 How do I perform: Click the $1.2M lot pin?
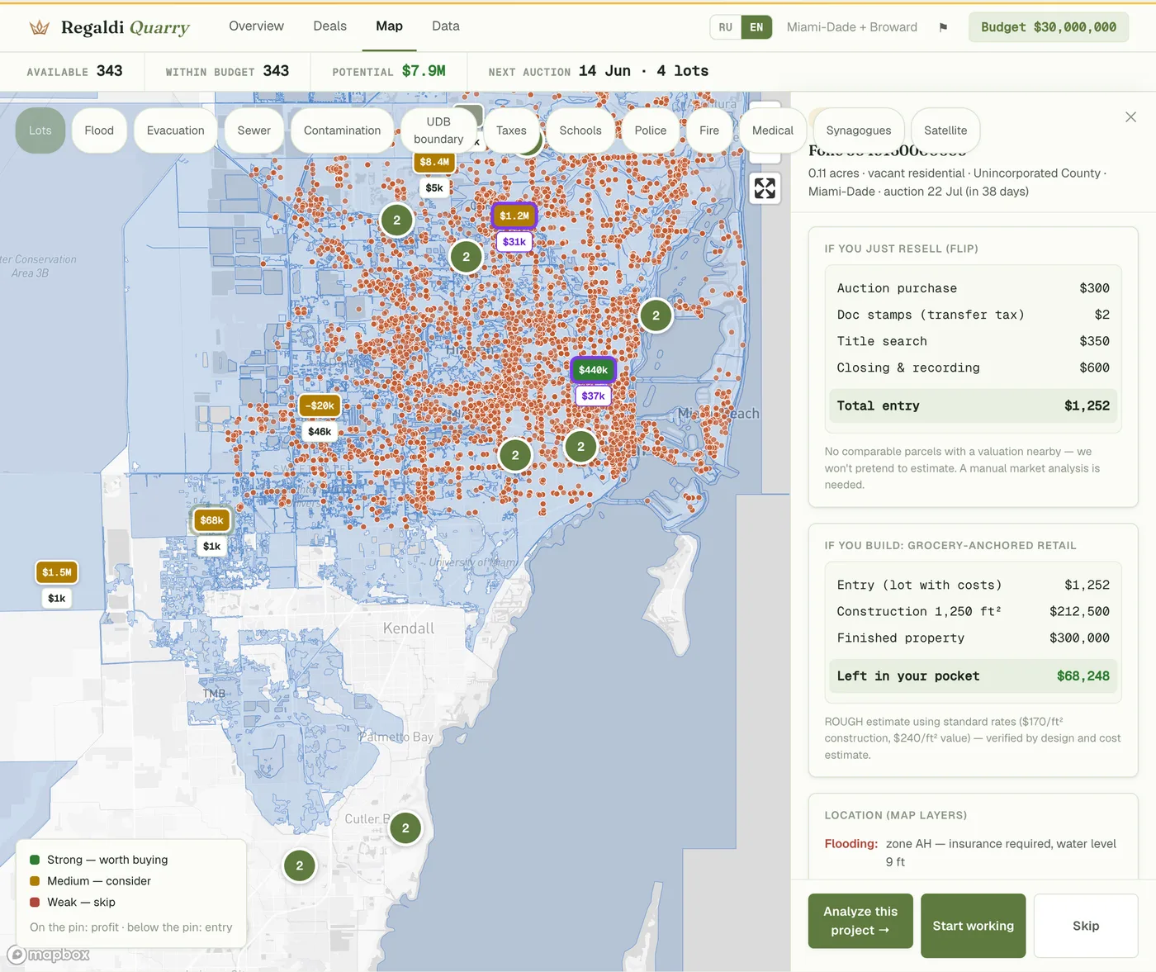coord(514,216)
